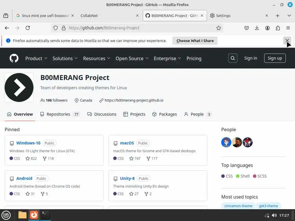Open the Pocket save icon
295x221 pixels.
tap(247, 28)
